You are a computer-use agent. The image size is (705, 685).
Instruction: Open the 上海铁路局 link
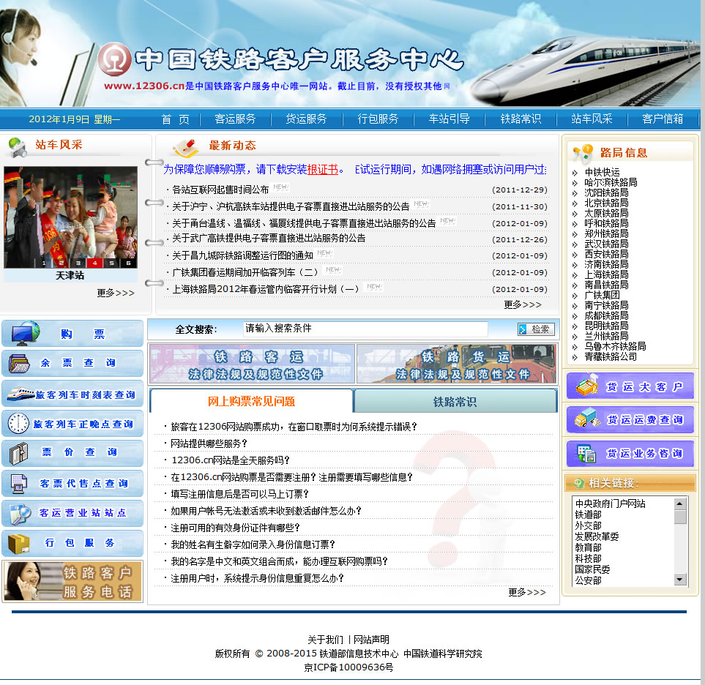[x=606, y=275]
